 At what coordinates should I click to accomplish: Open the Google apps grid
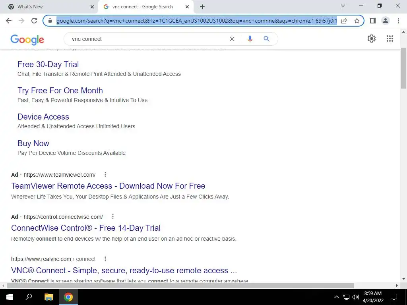click(x=390, y=39)
